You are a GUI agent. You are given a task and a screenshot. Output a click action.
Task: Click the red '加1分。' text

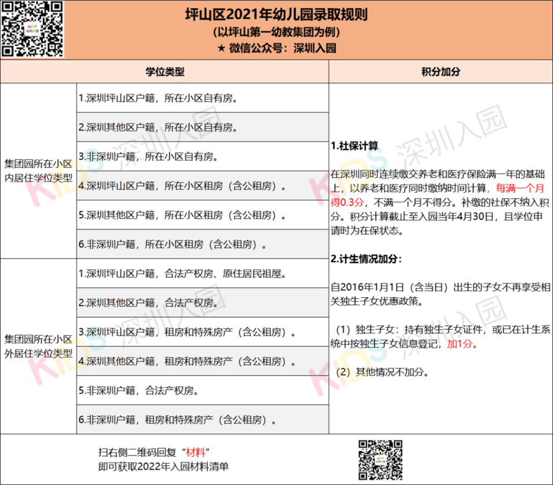click(x=462, y=344)
